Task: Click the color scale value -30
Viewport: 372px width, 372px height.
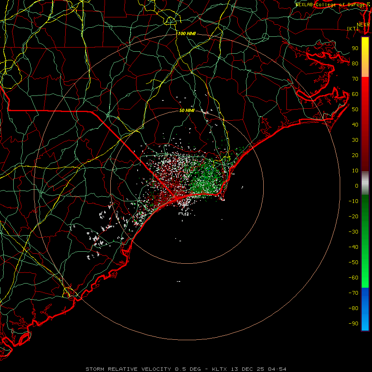Action: pos(353,232)
